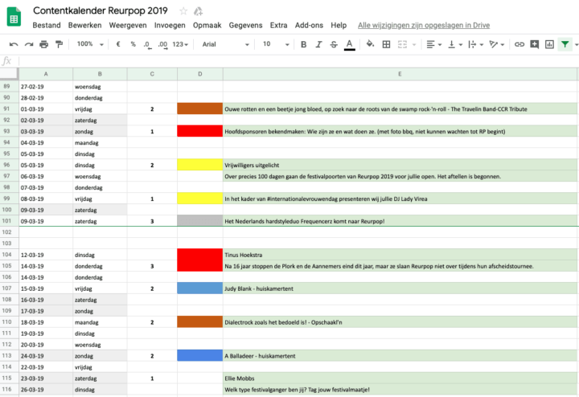Open the Arial font dropdown

tap(225, 44)
